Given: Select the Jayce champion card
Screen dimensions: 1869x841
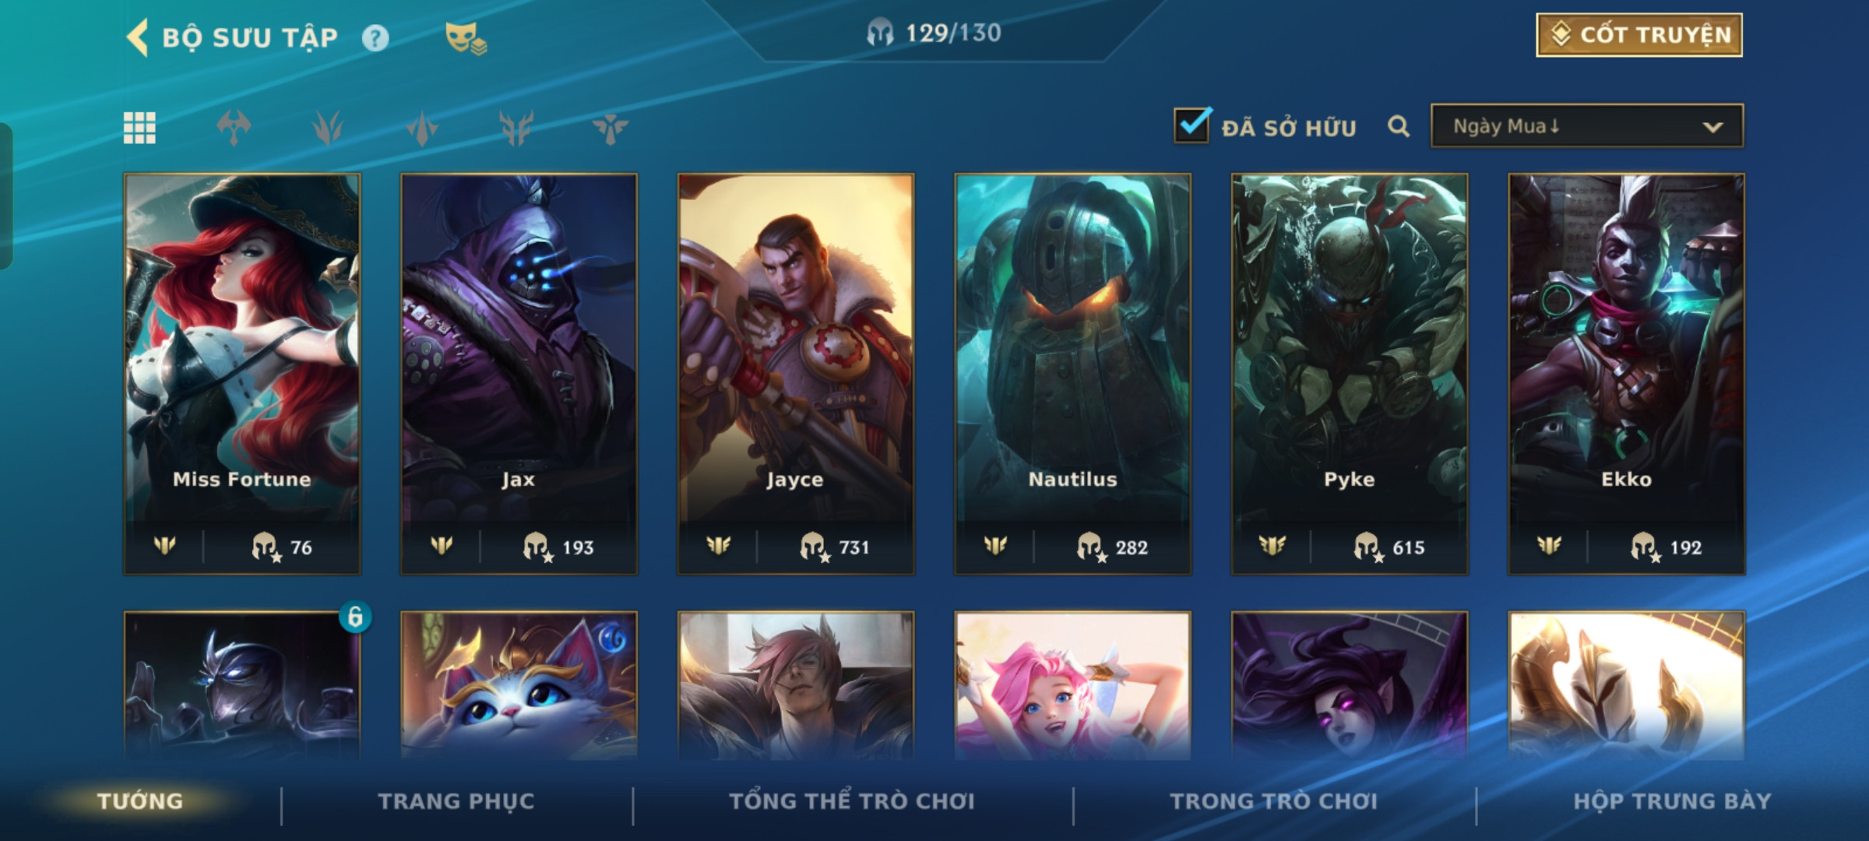Looking at the screenshot, I should pos(796,374).
